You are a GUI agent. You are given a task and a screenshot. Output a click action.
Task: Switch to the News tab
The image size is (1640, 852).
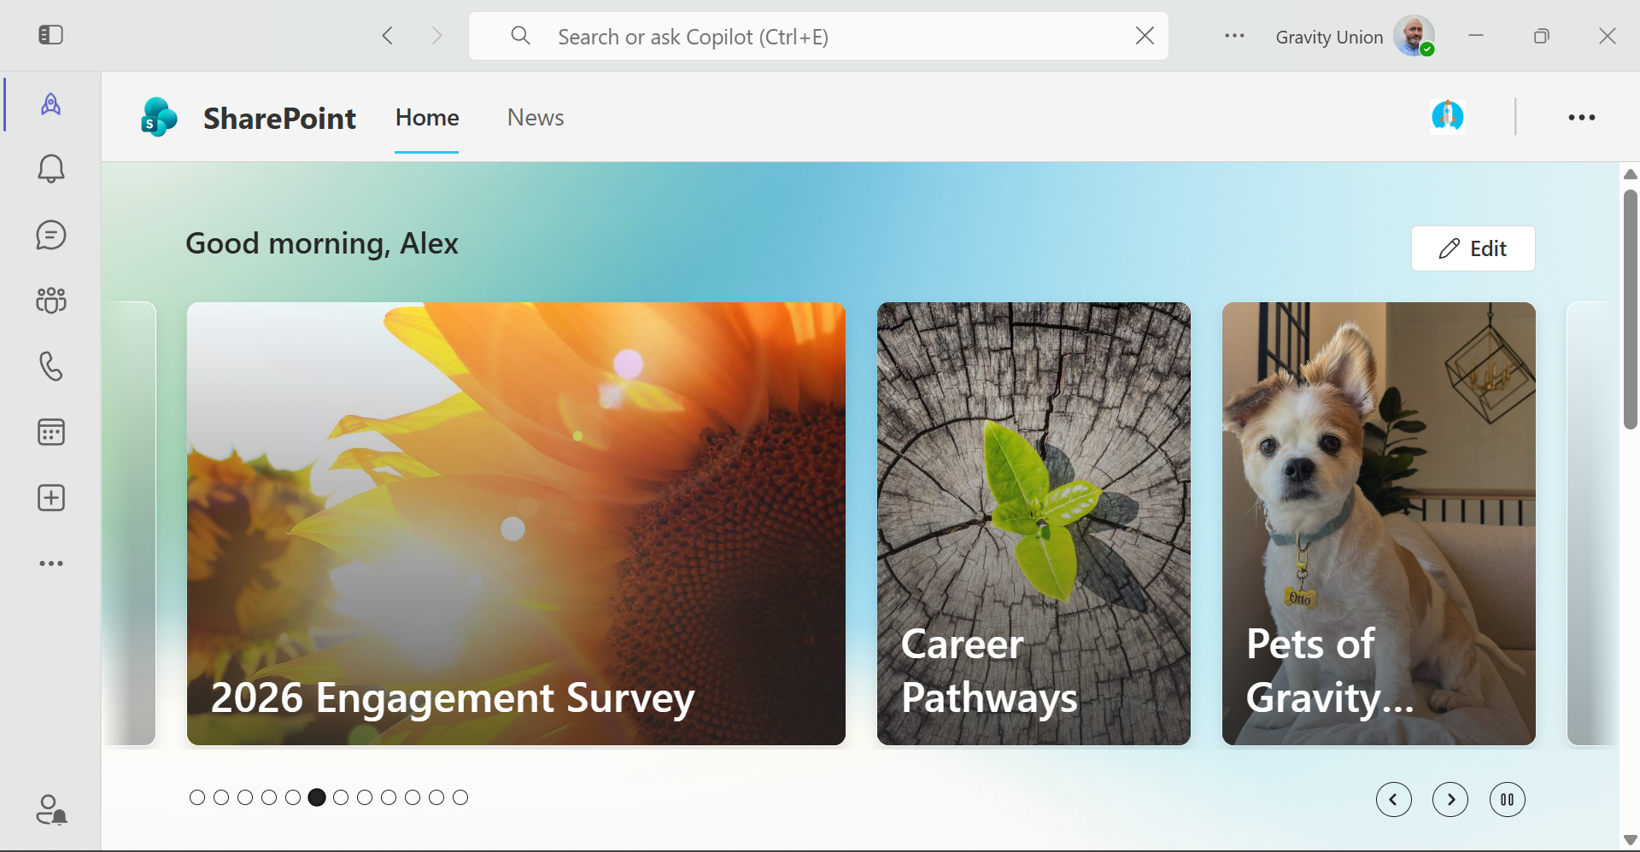click(536, 118)
